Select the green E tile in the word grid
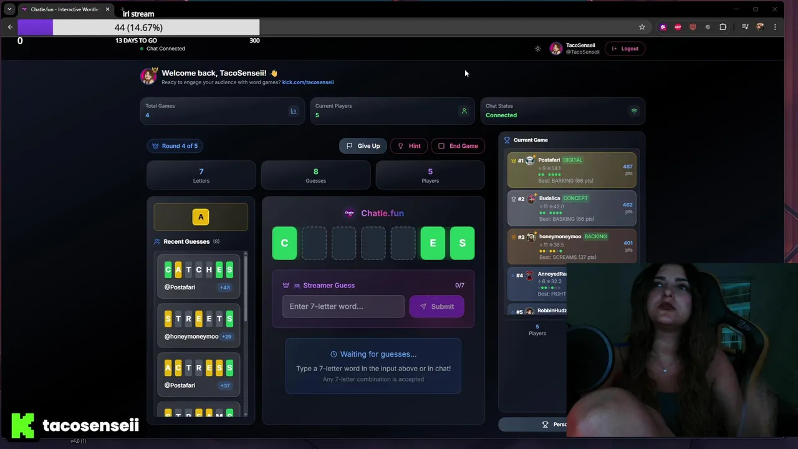Viewport: 798px width, 449px height. tap(433, 243)
